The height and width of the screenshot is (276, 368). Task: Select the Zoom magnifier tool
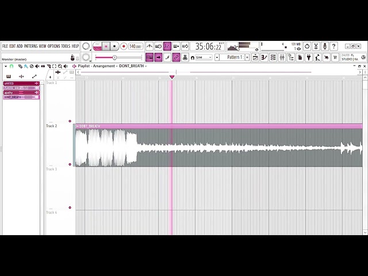60,67
